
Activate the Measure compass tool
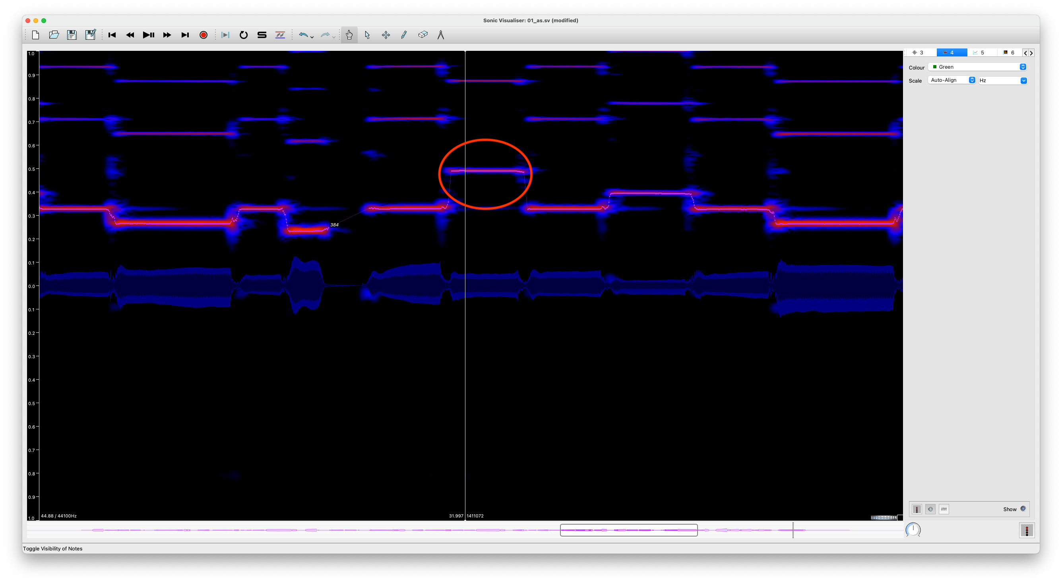coord(441,35)
